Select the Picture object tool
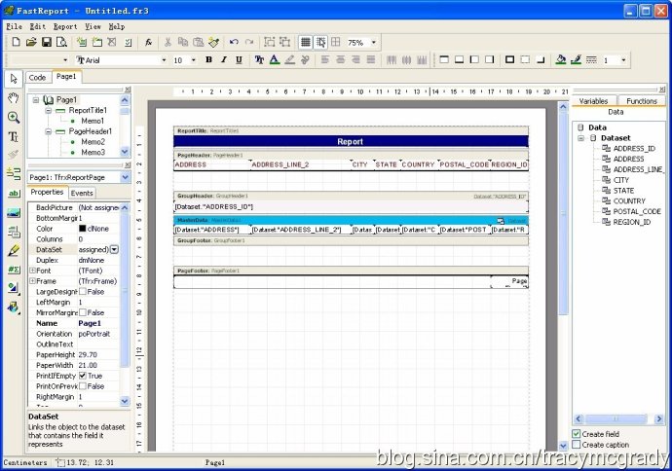672x471 pixels. point(14,213)
